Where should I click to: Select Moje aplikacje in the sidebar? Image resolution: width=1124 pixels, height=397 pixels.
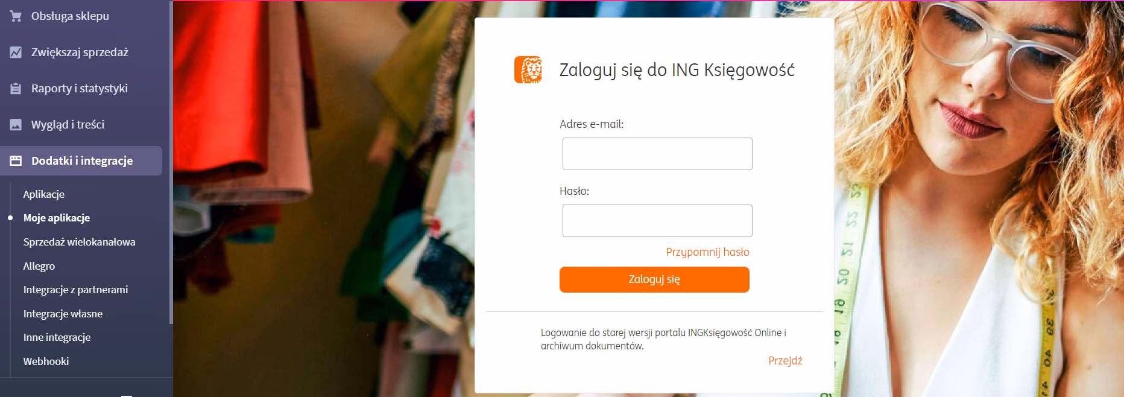[55, 218]
